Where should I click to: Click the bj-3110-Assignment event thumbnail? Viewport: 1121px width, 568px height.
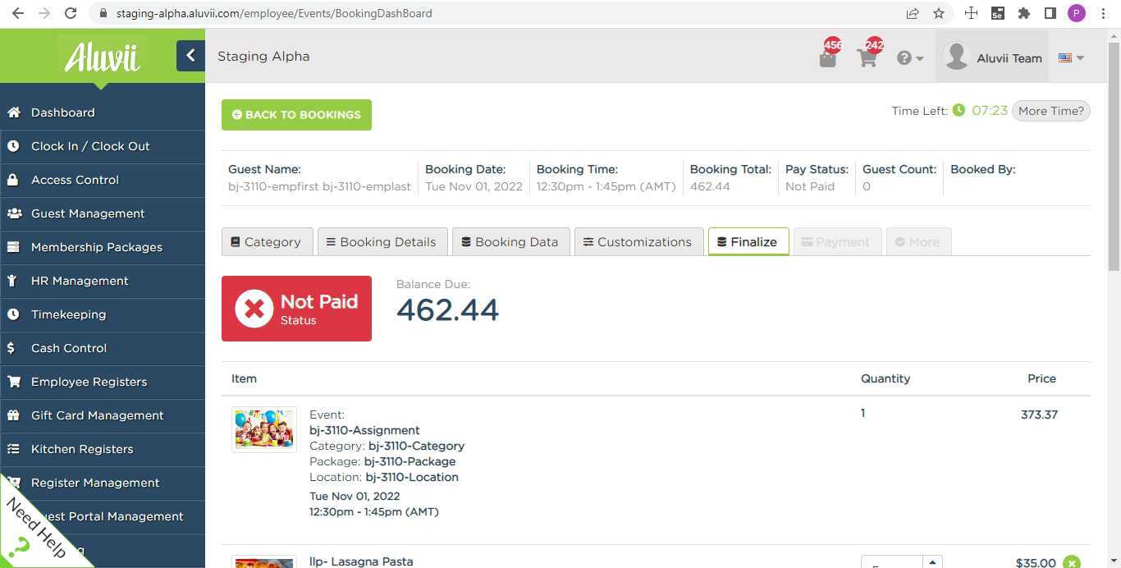(263, 428)
